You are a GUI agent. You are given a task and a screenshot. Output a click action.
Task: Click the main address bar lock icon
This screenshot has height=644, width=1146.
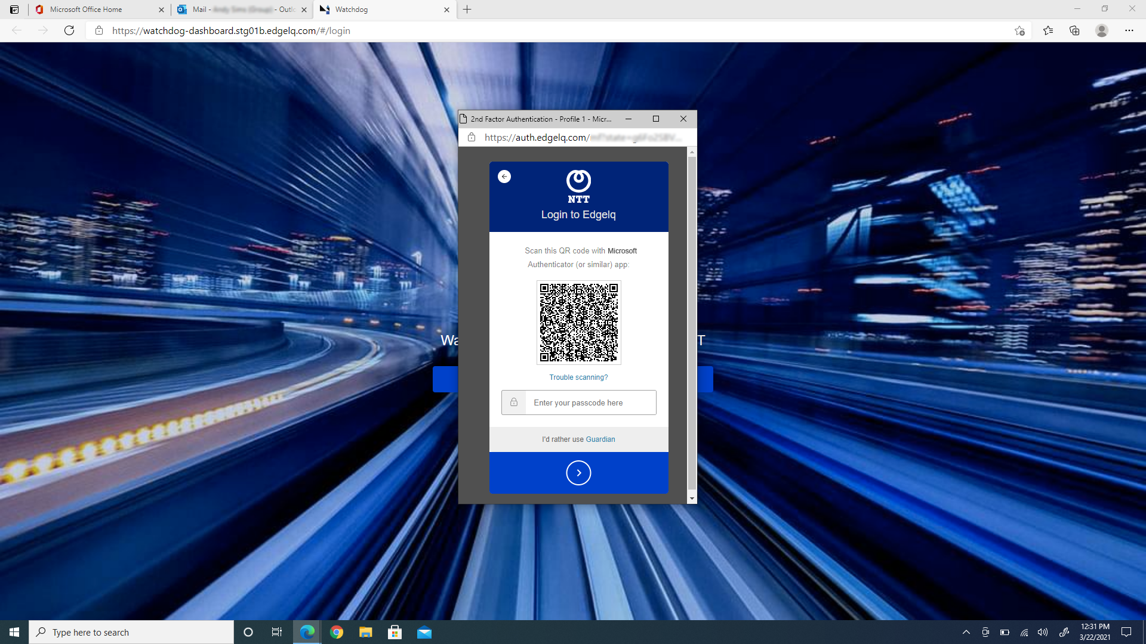[x=99, y=30]
